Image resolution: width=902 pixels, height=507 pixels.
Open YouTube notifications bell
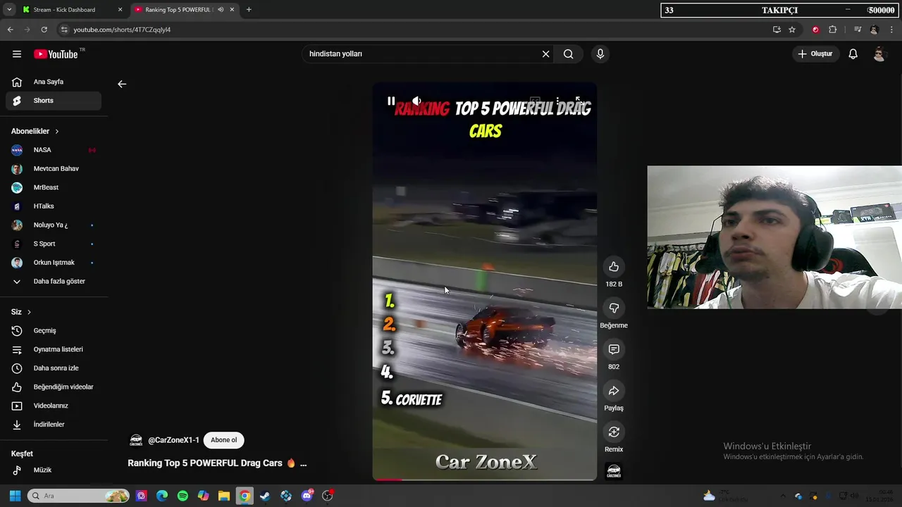[x=853, y=54]
